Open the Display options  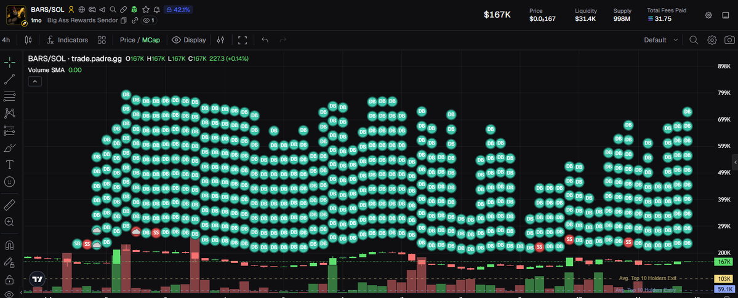tap(189, 40)
